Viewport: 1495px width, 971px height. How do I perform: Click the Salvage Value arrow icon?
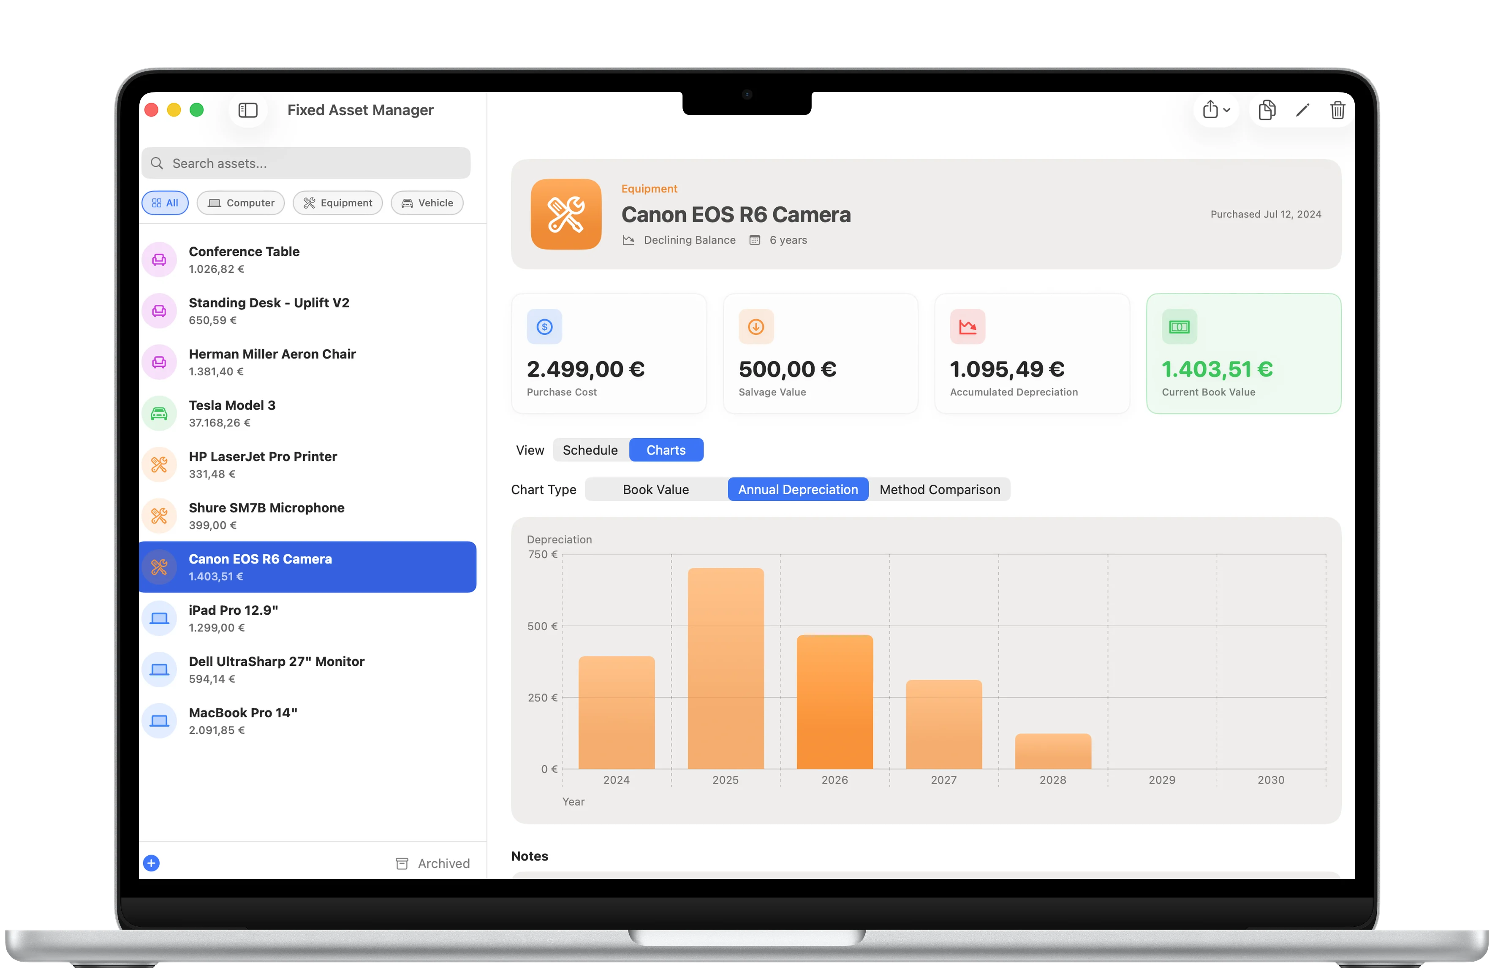pos(756,327)
